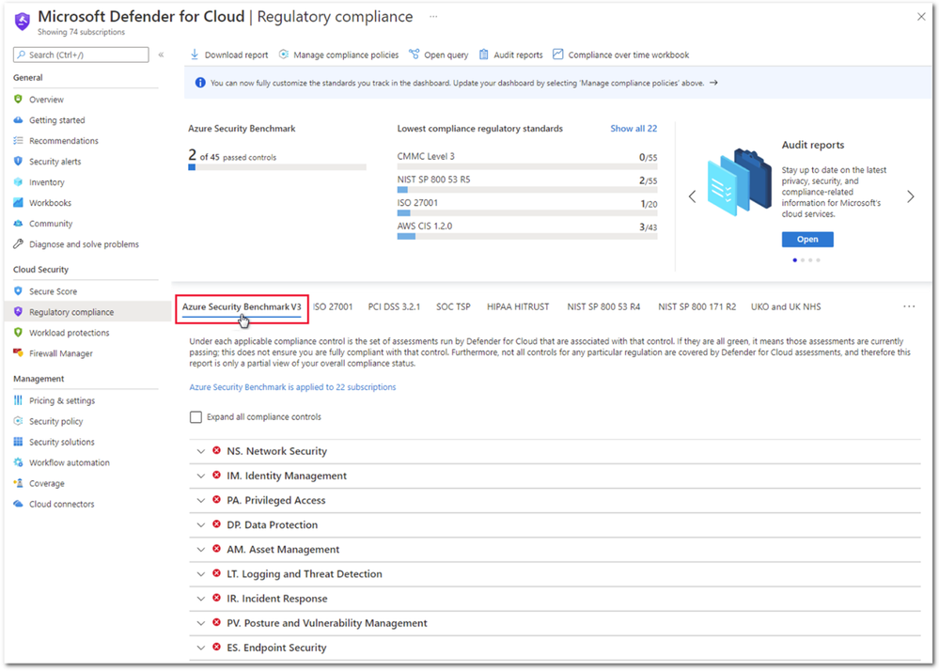939x672 pixels.
Task: Click the Compliance over time workbook chart icon
Action: pos(557,55)
